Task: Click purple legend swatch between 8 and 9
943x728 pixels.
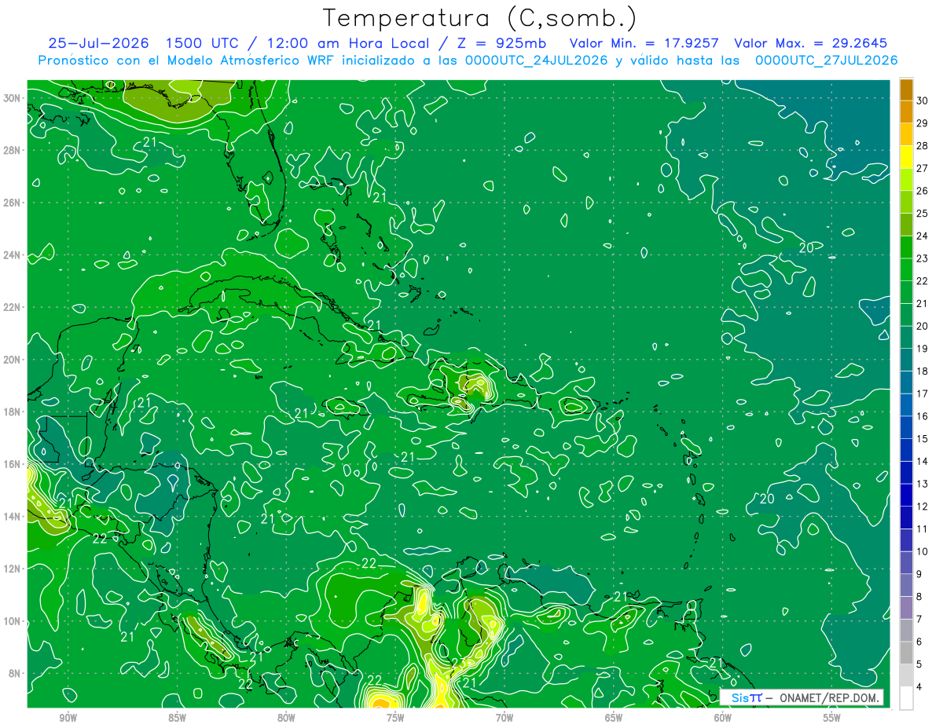Action: 906,585
